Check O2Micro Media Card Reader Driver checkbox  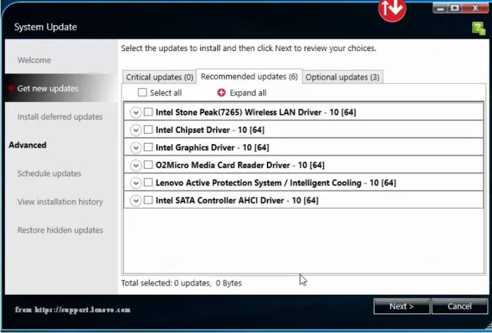[x=148, y=164]
